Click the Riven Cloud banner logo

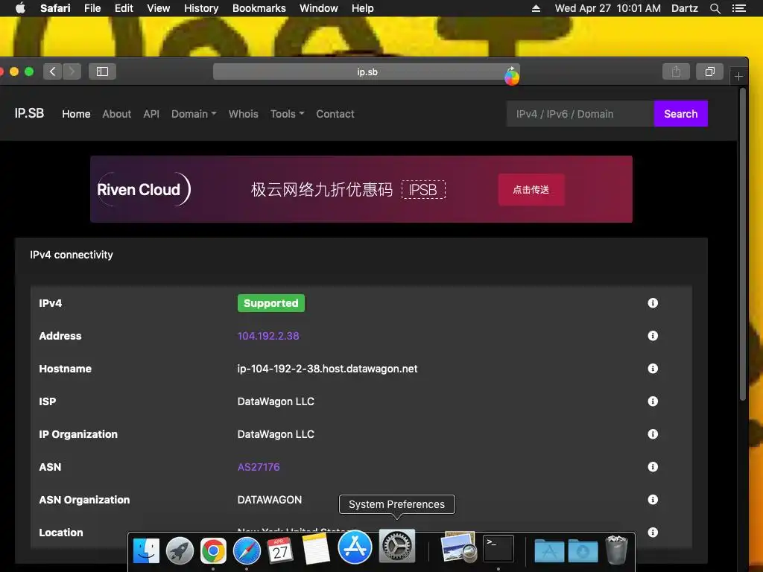pos(144,189)
